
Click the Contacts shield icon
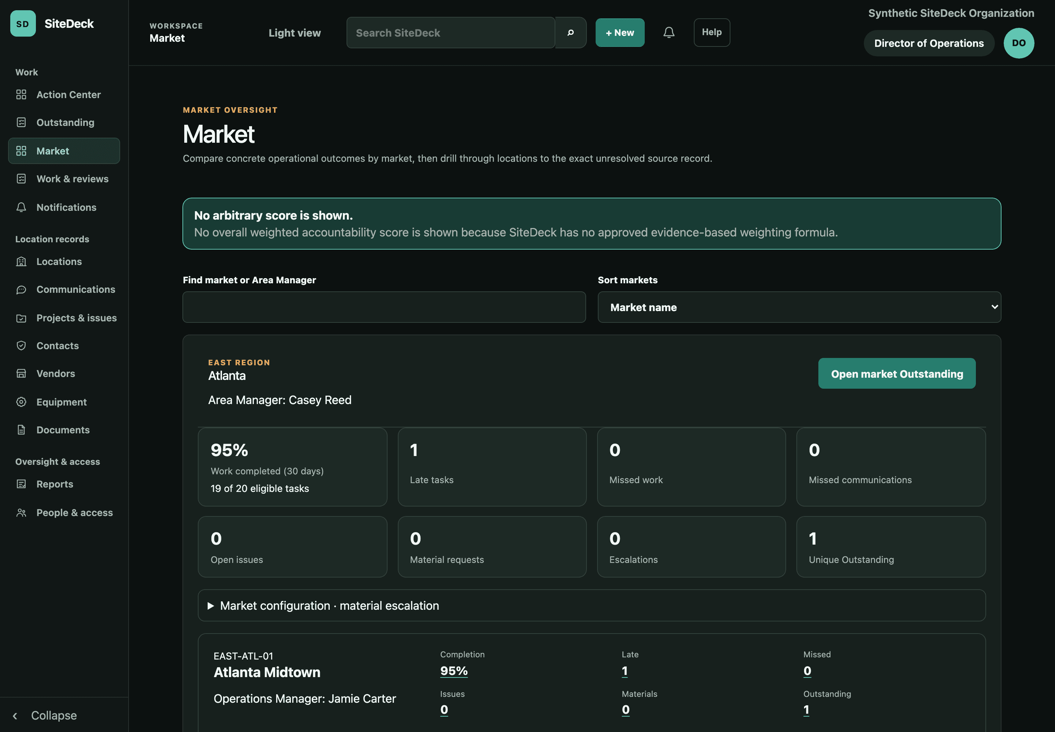click(x=21, y=346)
